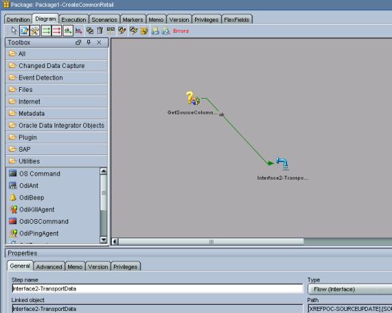Expand the Metadata toolbox folder
Image resolution: width=392 pixels, height=313 pixels.
57,114
